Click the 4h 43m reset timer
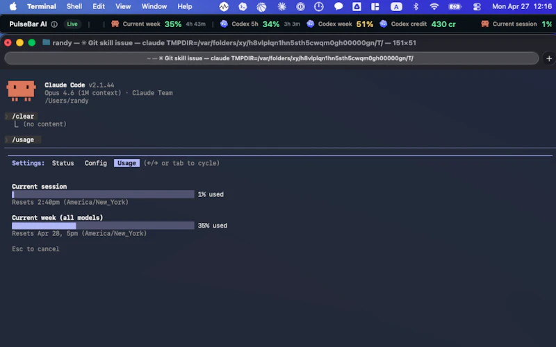The image size is (556, 347). click(196, 24)
